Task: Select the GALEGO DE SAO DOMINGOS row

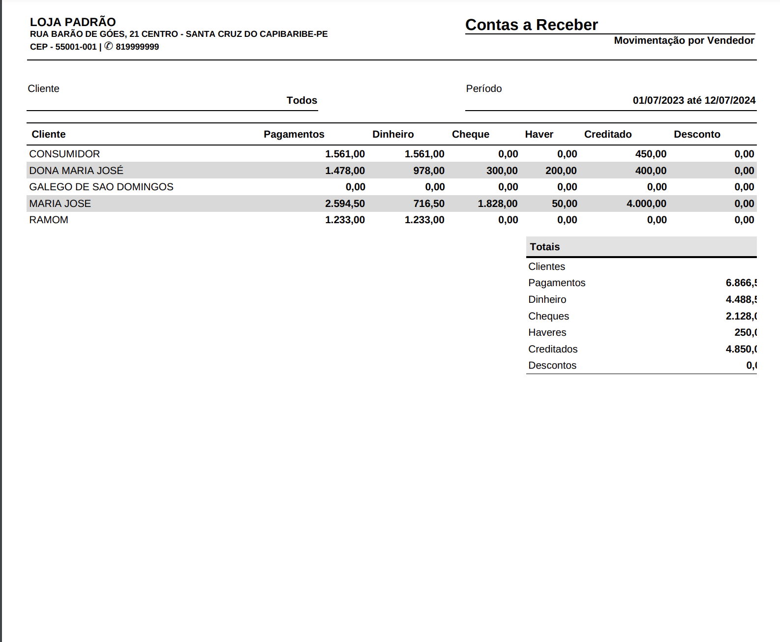Action: pyautogui.click(x=101, y=187)
